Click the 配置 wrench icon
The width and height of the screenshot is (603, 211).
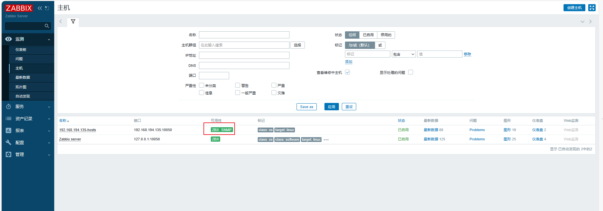9,143
